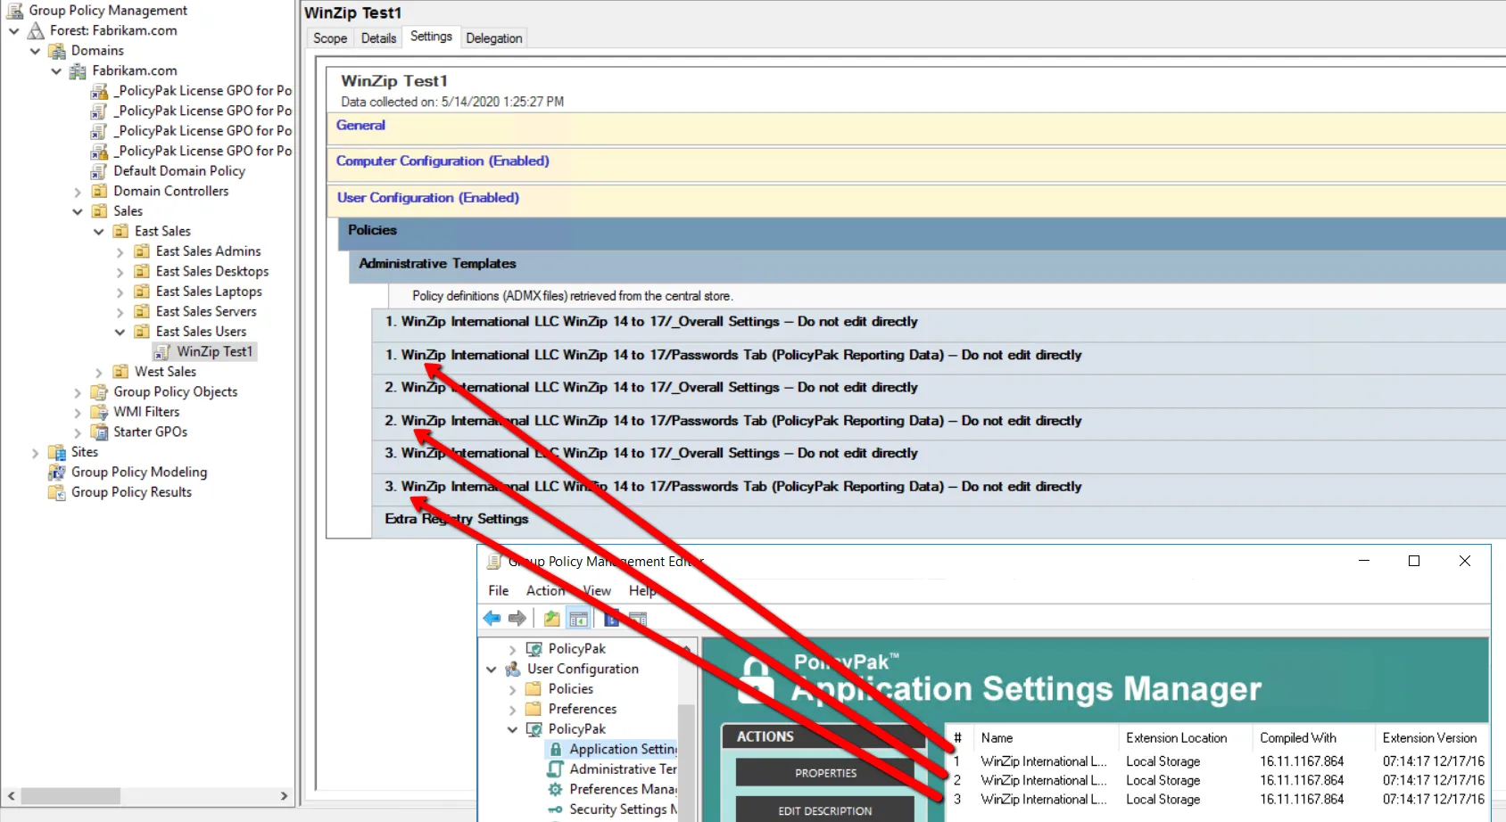The width and height of the screenshot is (1506, 822).
Task: Click the Security Settings Manager key icon
Action: click(556, 810)
